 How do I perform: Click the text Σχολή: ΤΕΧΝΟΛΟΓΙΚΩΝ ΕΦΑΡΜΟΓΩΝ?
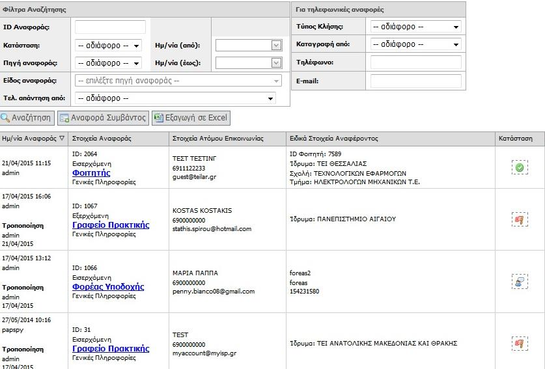click(x=348, y=173)
